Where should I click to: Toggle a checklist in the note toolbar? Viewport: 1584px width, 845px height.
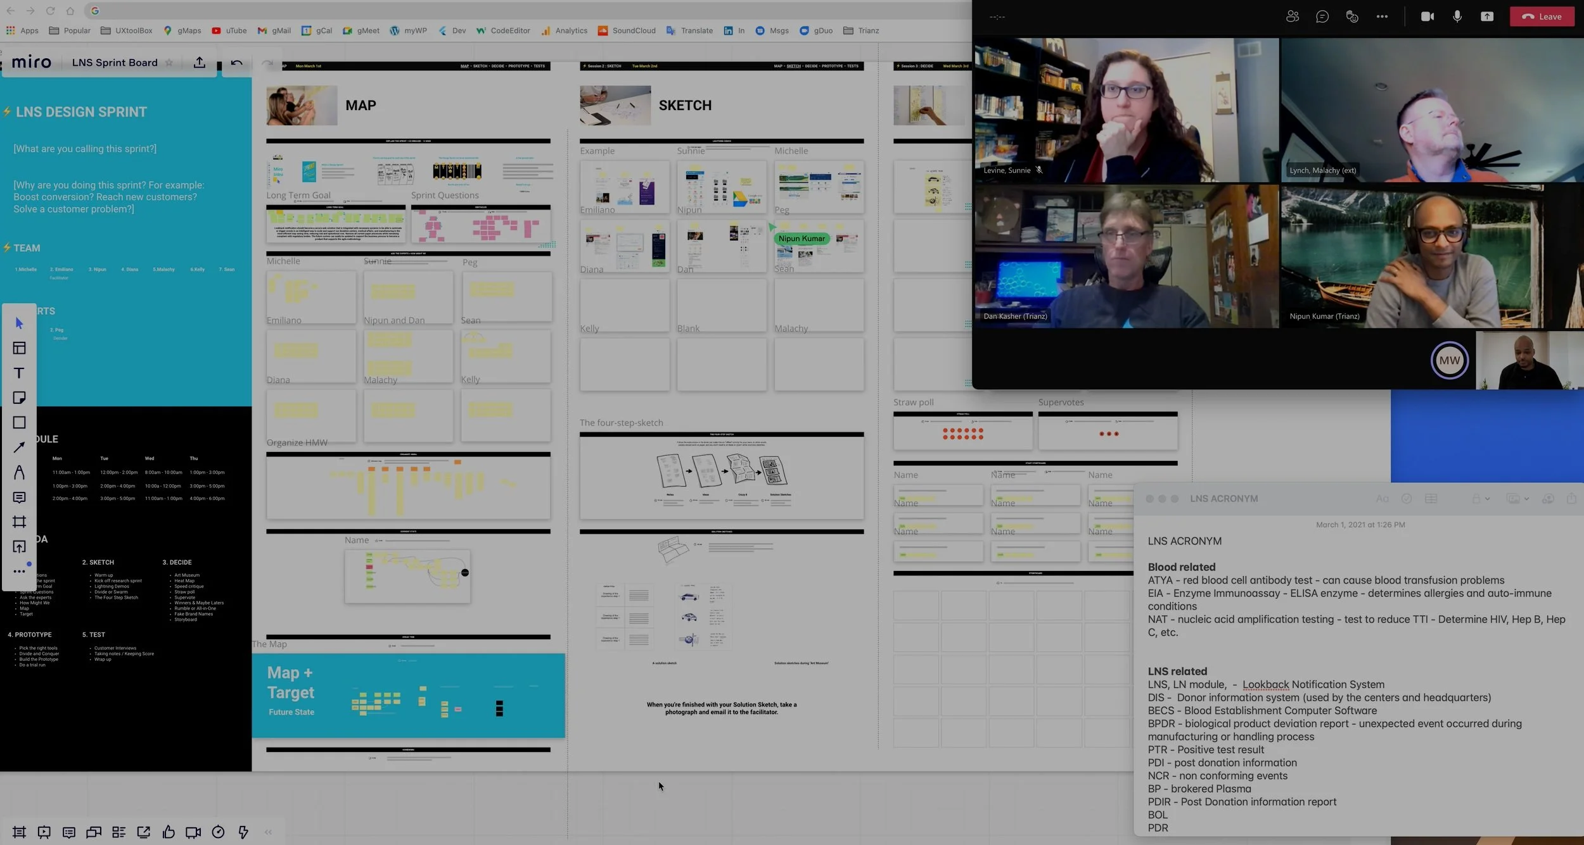pos(1407,499)
